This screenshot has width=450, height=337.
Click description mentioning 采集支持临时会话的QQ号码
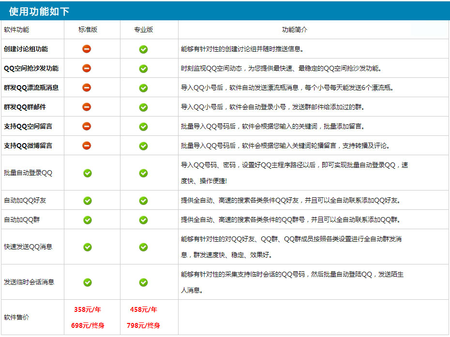click(292, 282)
